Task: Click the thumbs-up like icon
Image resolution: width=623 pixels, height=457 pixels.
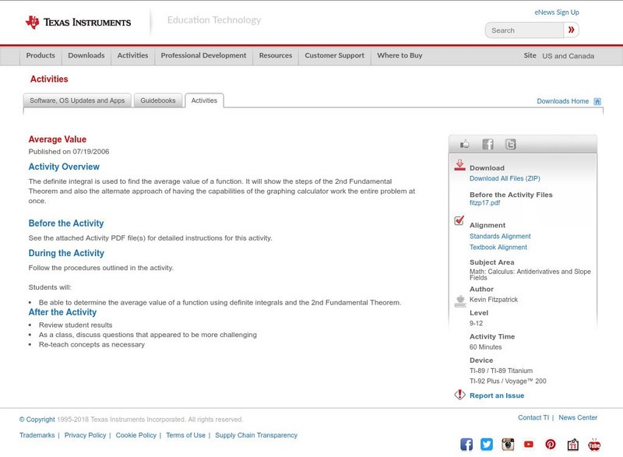Action: click(464, 144)
